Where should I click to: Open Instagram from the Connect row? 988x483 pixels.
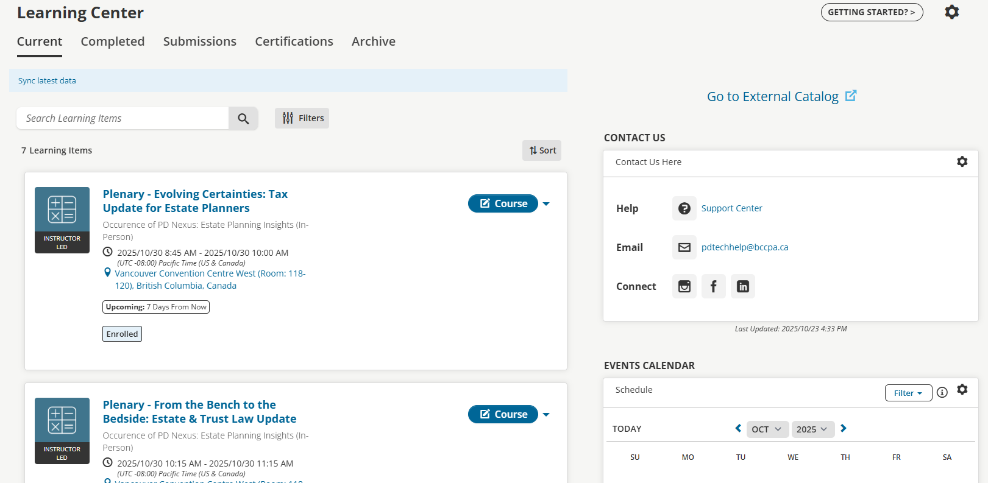(x=684, y=286)
